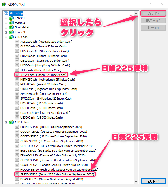
Task: Select CORN-SEP20 US Corn Futures row
Action: [x=52, y=141]
